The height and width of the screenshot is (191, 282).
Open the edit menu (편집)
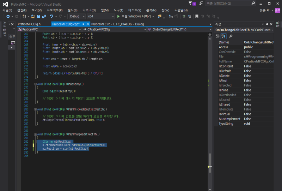point(22,10)
